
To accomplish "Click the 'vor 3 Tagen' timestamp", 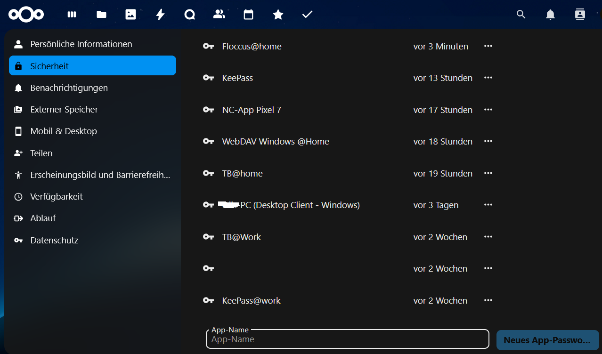I will pos(436,205).
